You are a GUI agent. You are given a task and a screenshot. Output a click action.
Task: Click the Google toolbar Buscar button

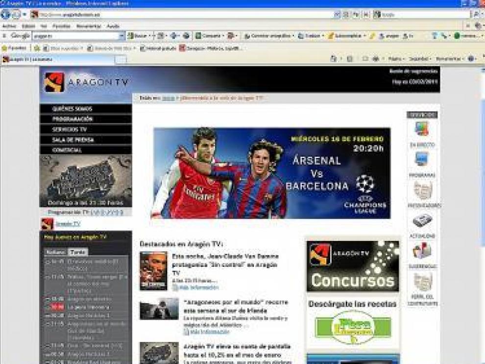(x=138, y=36)
